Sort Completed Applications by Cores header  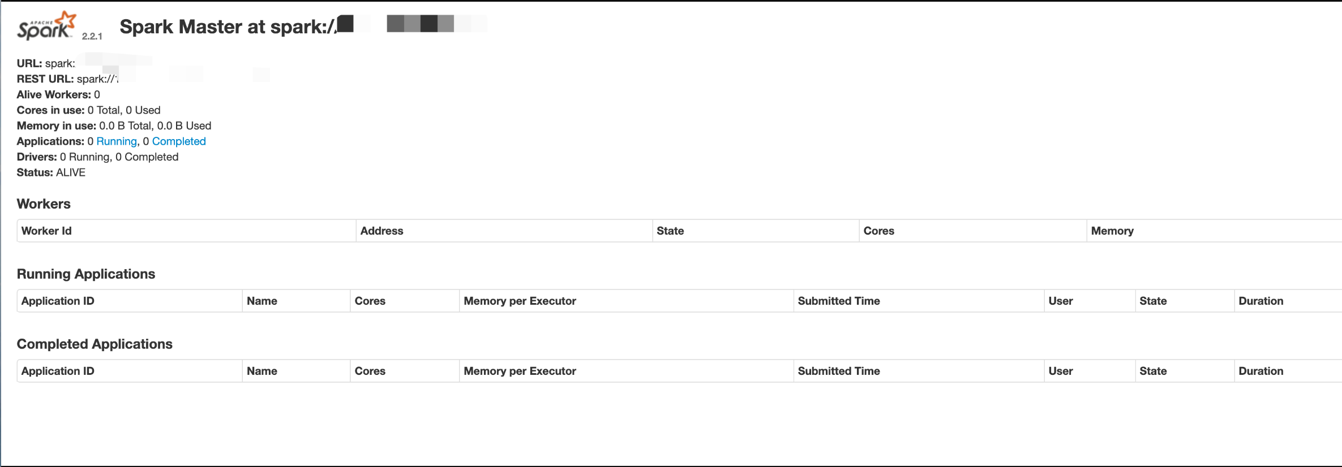pos(370,371)
